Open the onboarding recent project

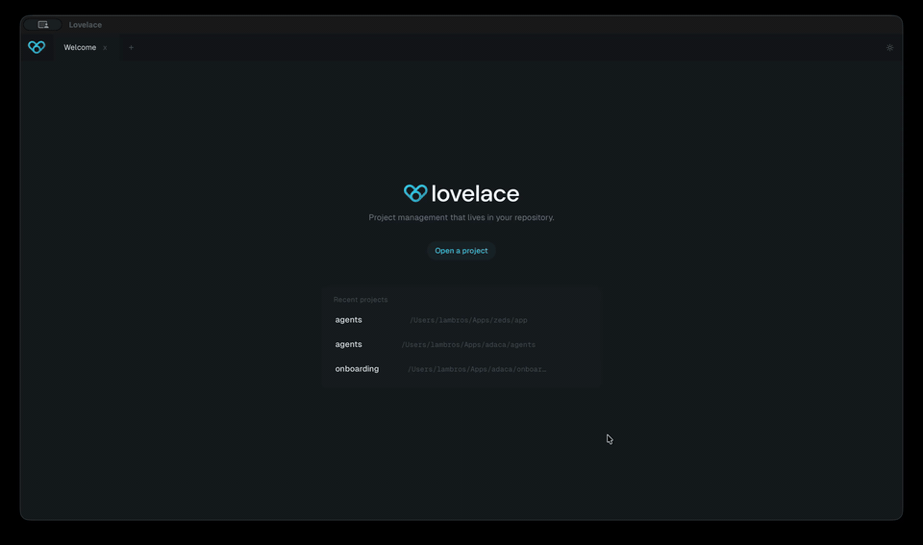tap(461, 370)
